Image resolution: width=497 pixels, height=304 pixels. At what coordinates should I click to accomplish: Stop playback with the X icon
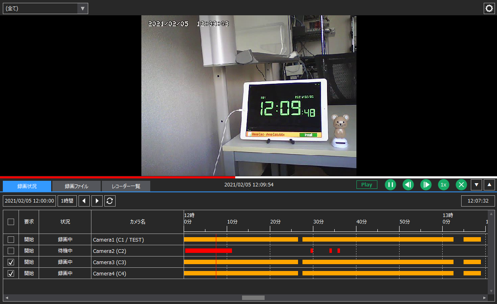tap(461, 184)
